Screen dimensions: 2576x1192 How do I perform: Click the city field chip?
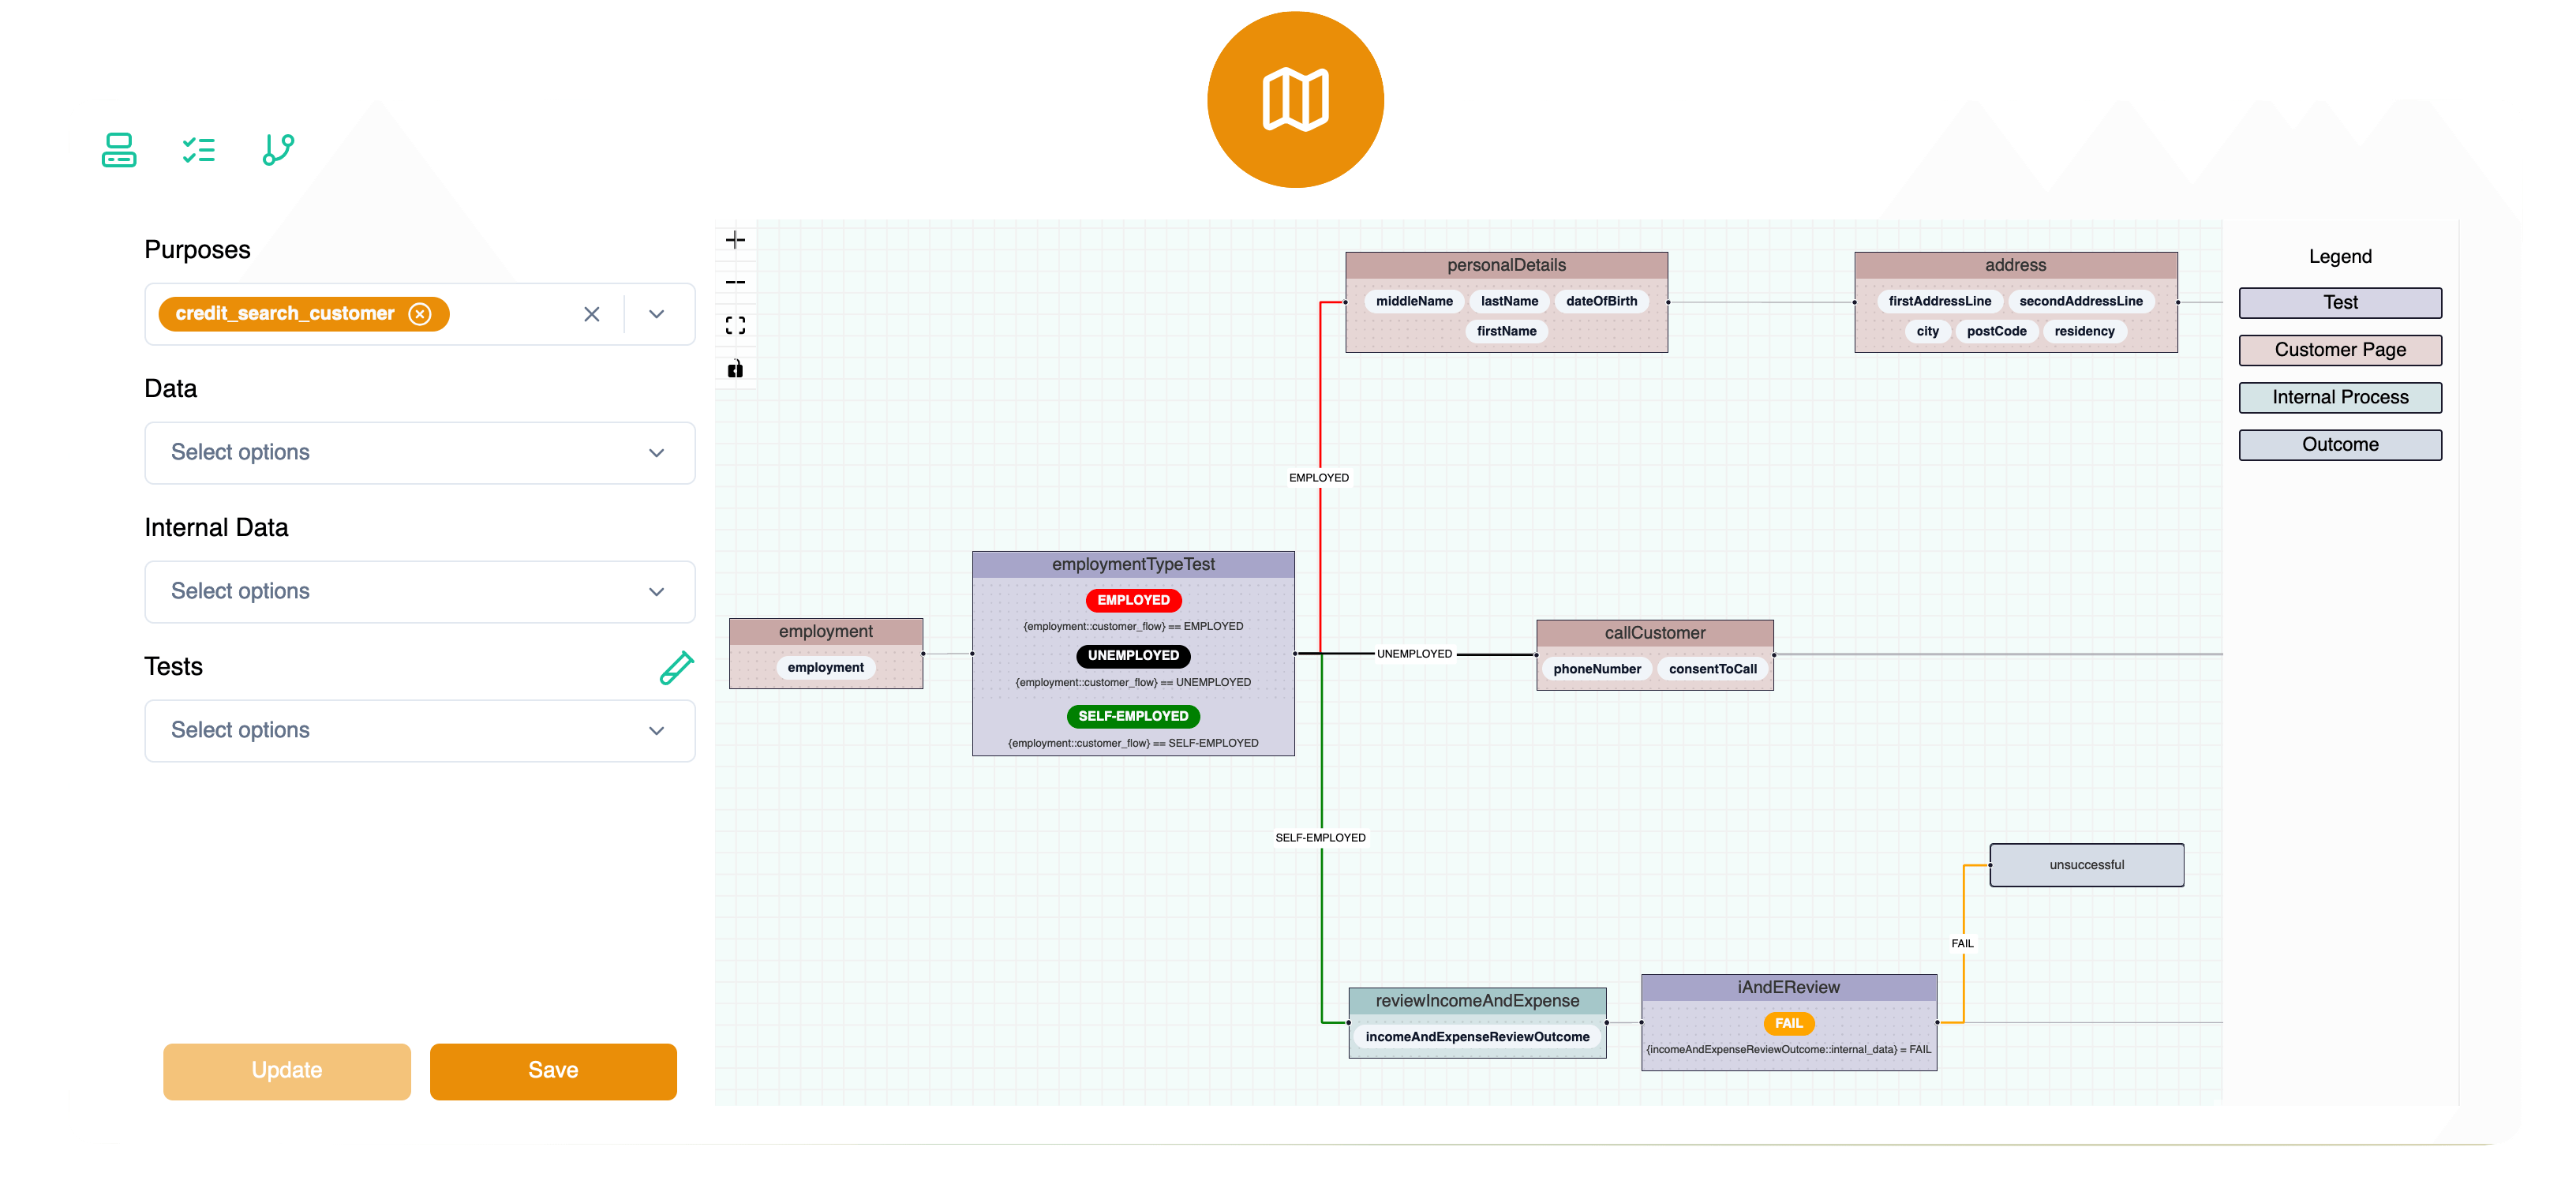click(1927, 332)
